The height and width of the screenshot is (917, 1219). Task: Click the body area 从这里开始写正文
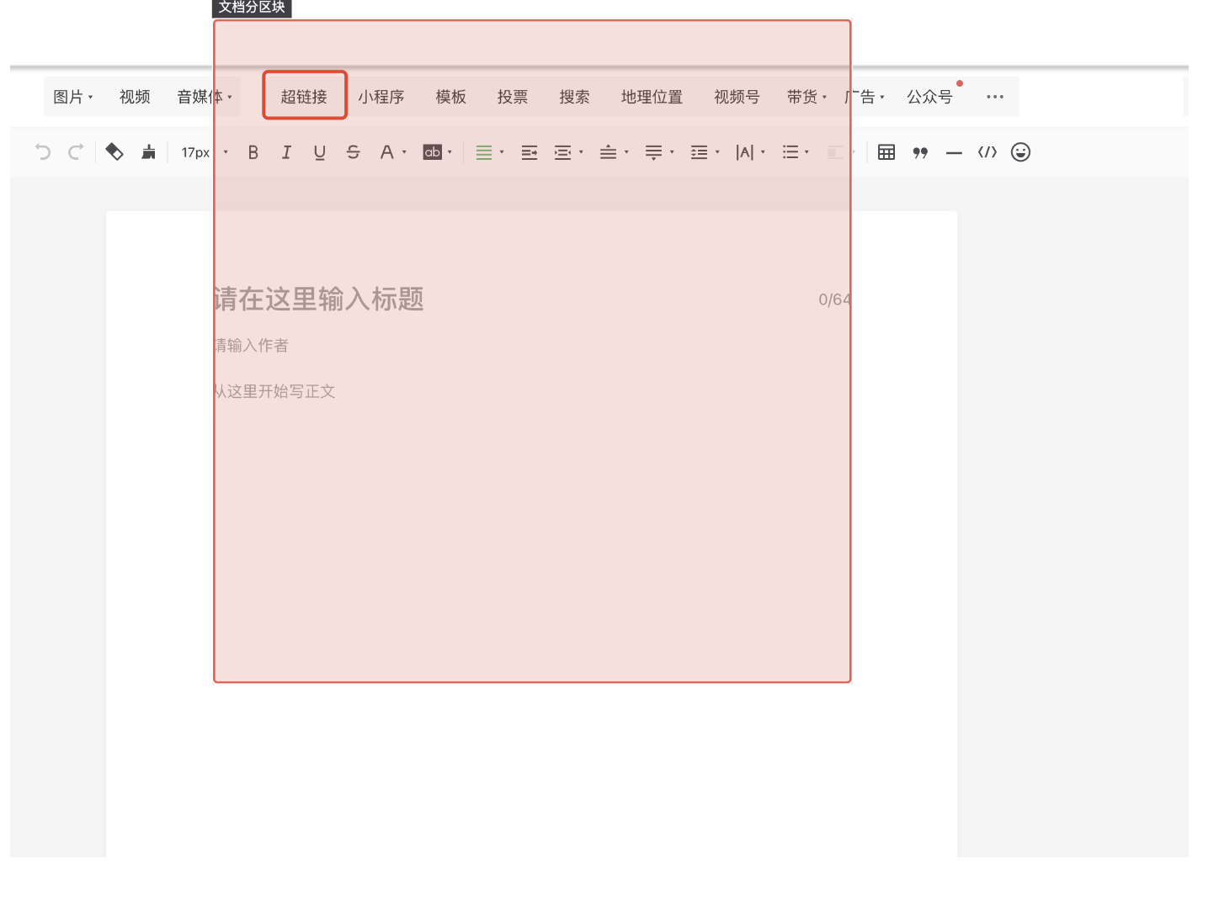(x=274, y=392)
